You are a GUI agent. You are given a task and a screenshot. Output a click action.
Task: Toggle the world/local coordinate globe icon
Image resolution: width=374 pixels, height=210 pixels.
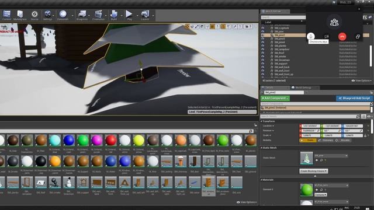click(202, 27)
